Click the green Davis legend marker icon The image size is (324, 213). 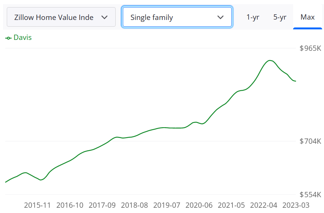point(8,38)
